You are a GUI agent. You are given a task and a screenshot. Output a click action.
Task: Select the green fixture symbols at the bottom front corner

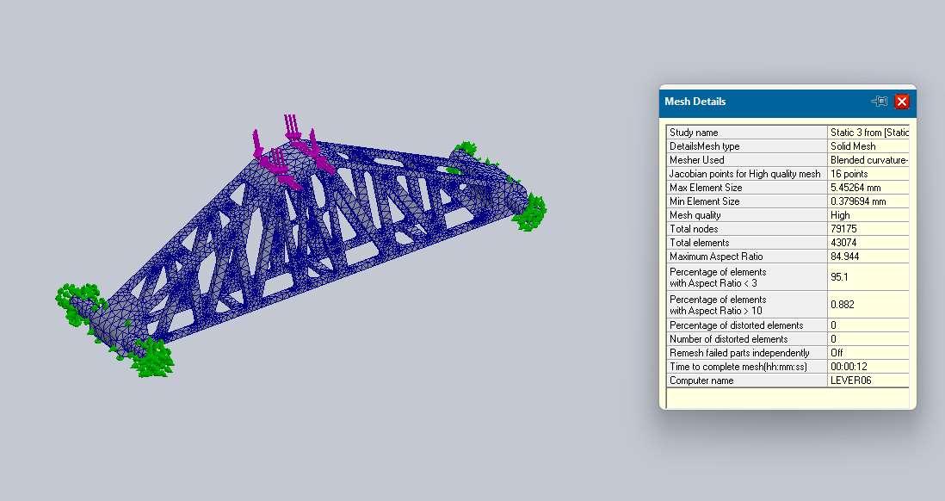151,358
